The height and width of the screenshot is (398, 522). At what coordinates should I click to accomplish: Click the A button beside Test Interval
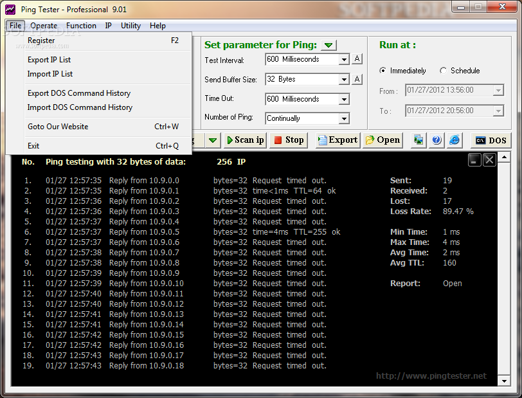click(357, 59)
